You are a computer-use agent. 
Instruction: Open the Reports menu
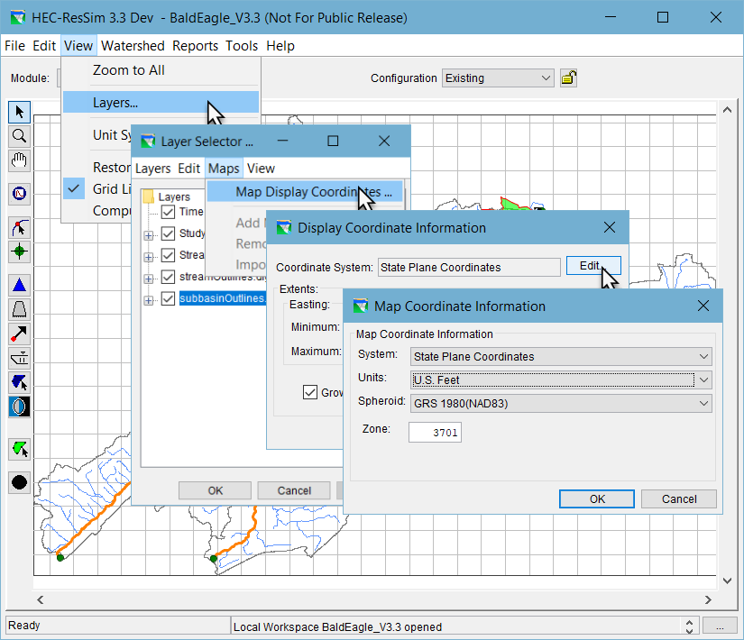coord(195,46)
